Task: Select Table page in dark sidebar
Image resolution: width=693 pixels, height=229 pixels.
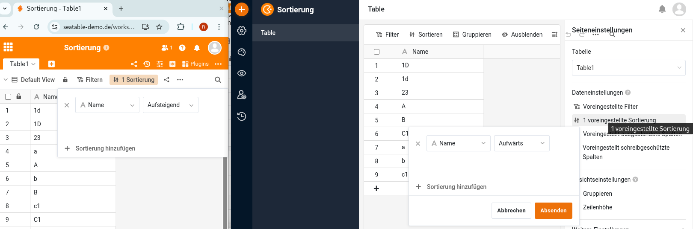Action: [x=305, y=33]
